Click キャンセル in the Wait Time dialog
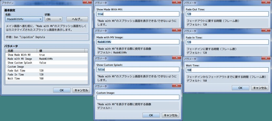272x121 pixels. click(x=260, y=88)
